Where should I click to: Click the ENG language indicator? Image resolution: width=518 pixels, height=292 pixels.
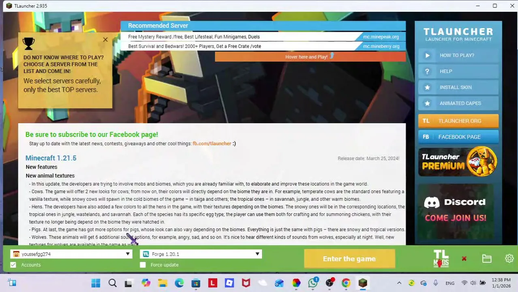450,283
